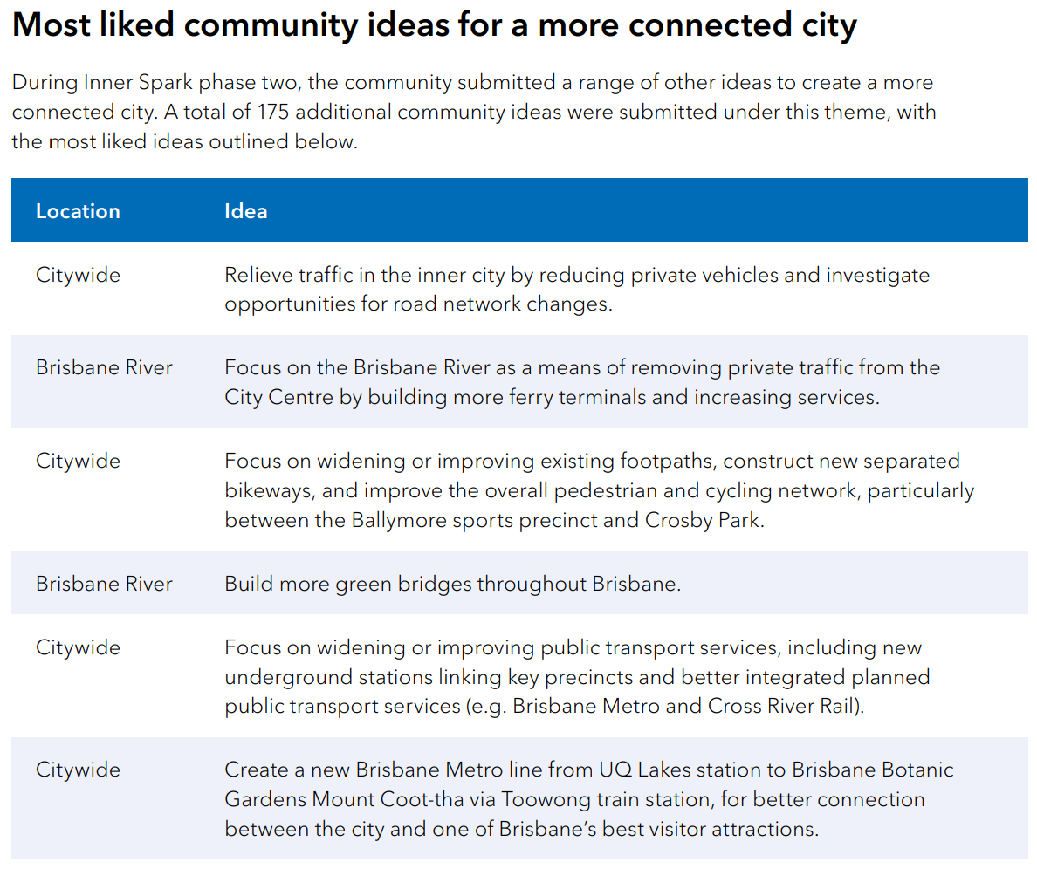Click the idea about reducing private vehicles
Image resolution: width=1037 pixels, height=869 pixels.
pos(576,289)
